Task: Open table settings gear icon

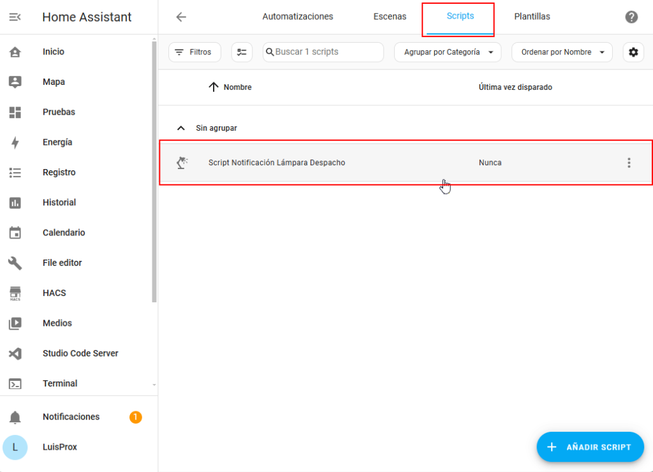Action: point(633,52)
